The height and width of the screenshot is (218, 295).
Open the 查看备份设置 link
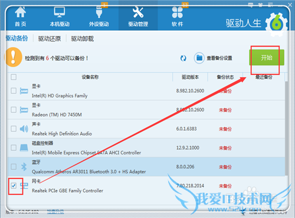click(x=219, y=58)
